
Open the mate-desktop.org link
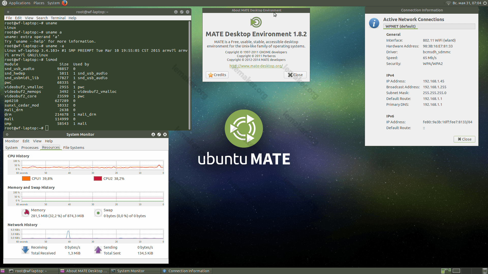click(256, 66)
